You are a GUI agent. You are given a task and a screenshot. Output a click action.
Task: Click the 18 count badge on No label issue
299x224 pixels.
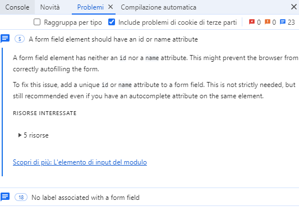coord(21,197)
